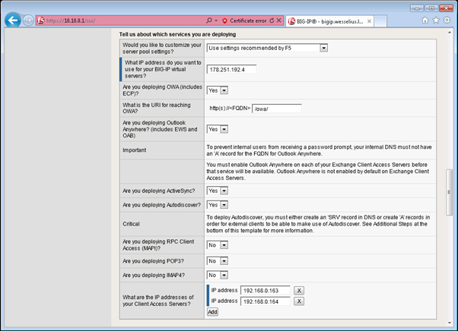Click the OWA URI /owa/ text field

point(277,108)
